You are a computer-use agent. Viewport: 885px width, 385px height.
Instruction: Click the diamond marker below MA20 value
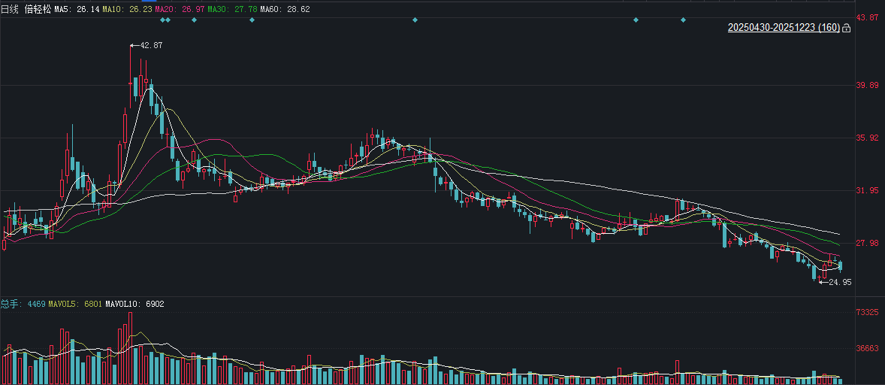tap(194, 20)
